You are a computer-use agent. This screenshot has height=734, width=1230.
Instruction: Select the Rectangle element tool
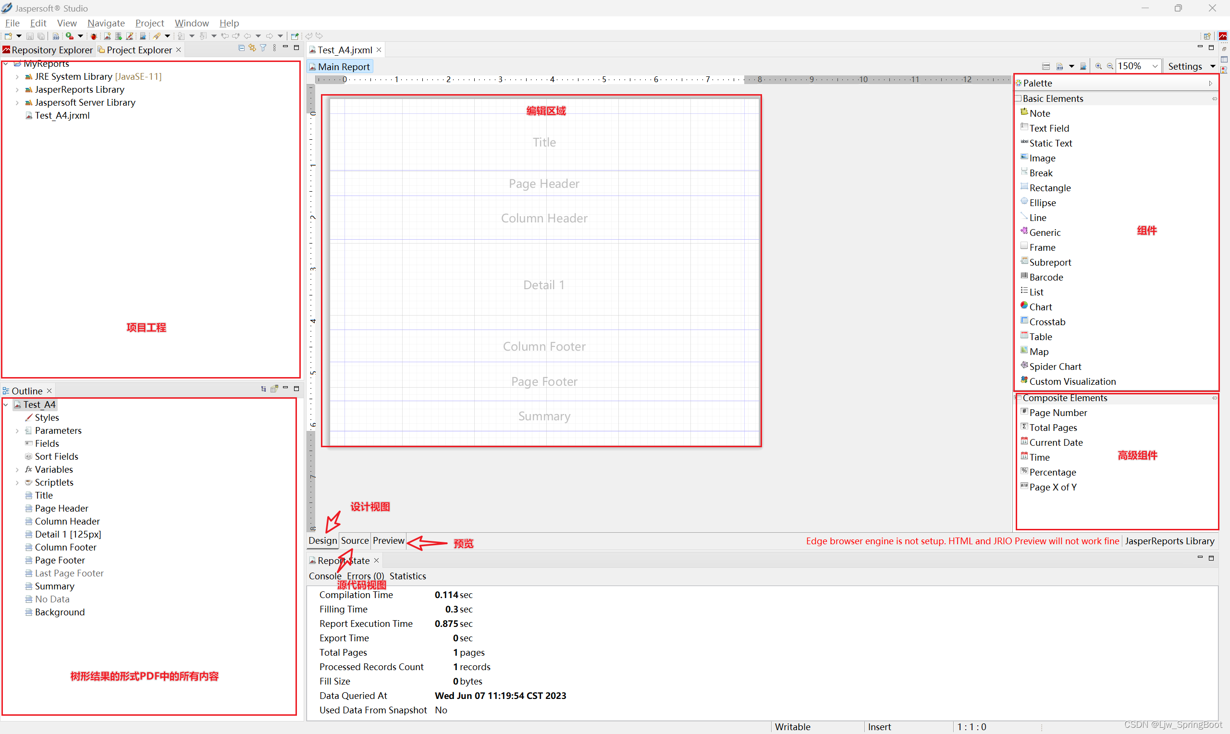click(x=1048, y=187)
